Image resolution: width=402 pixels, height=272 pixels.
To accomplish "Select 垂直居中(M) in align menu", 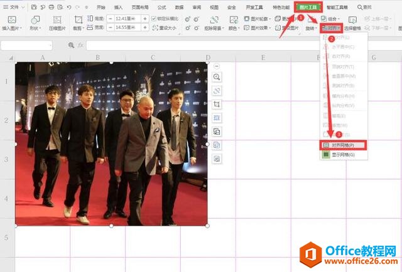I will click(344, 76).
